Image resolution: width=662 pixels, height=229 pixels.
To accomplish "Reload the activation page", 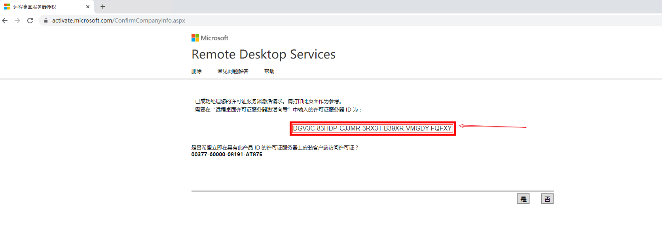I will coord(30,21).
